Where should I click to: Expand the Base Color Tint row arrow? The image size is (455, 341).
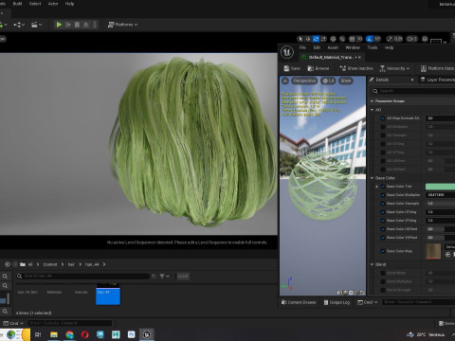[x=376, y=187]
